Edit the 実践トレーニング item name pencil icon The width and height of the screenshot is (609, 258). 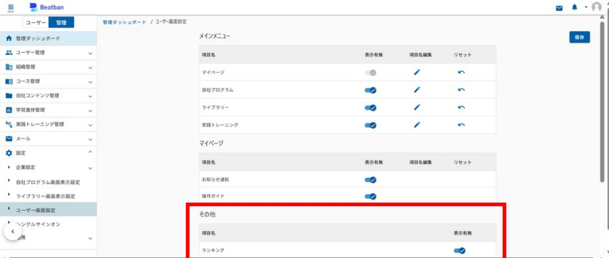tap(417, 125)
